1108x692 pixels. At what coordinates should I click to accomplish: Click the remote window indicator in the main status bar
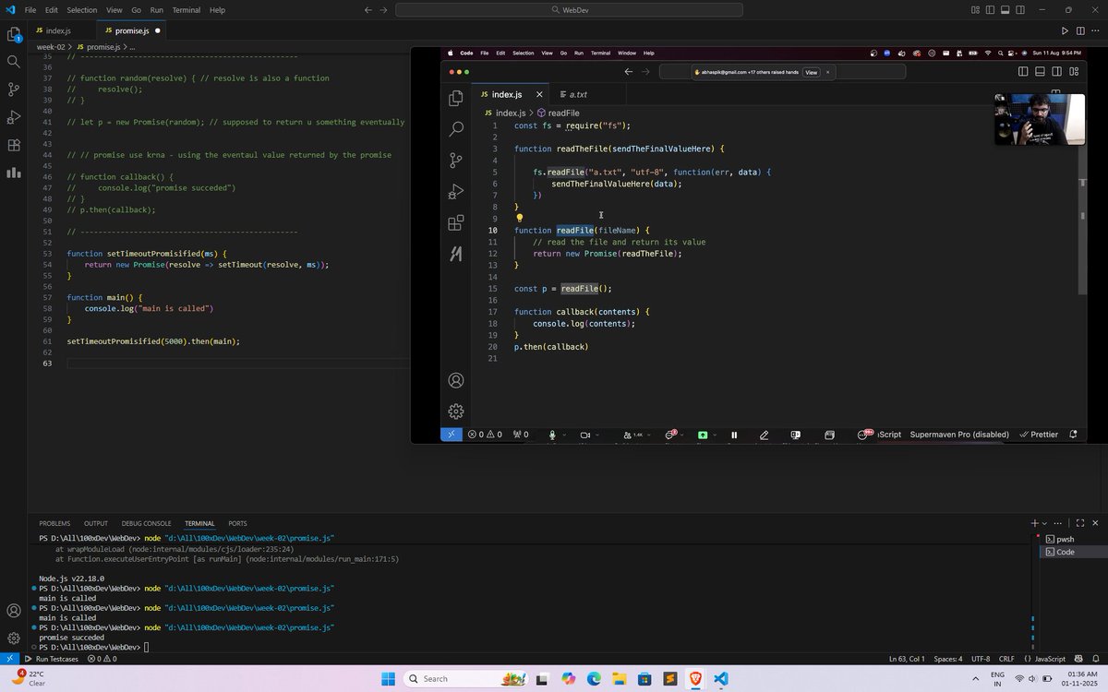point(8,659)
